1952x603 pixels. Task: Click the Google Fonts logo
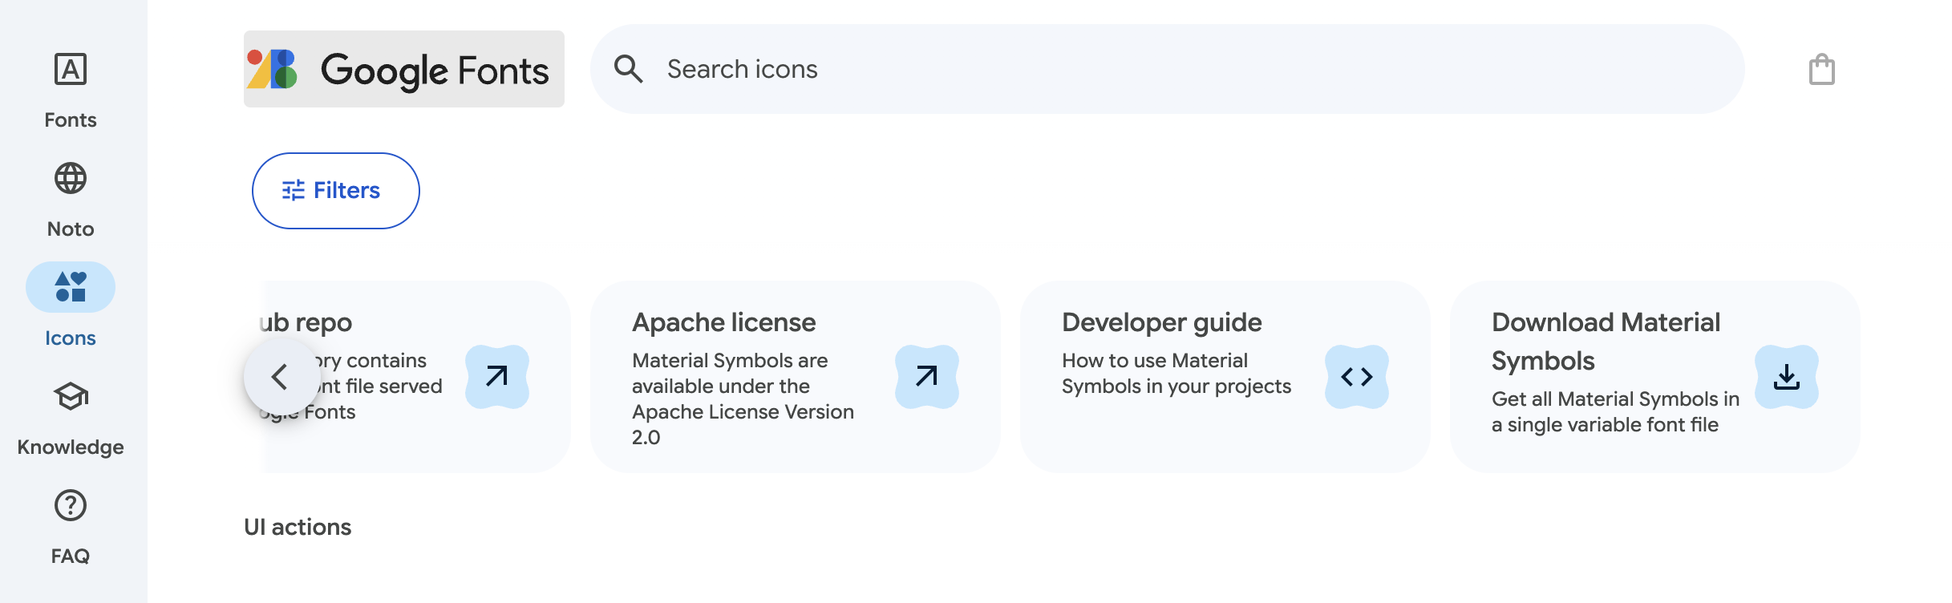click(404, 69)
